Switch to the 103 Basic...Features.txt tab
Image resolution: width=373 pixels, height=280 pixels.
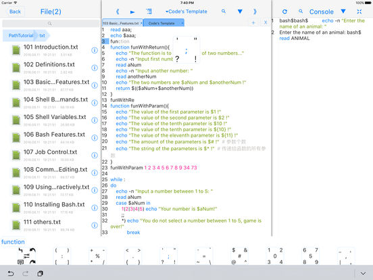coord(122,23)
